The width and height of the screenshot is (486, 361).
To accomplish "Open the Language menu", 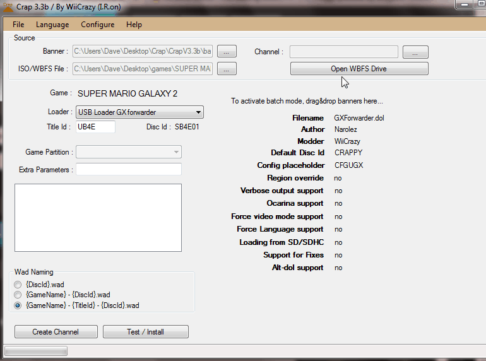I will 52,25.
